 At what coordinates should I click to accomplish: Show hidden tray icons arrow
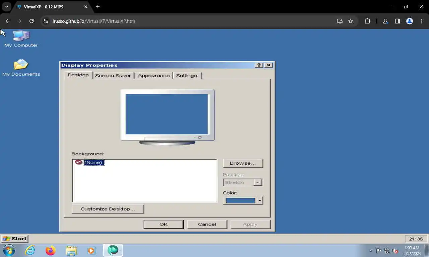click(x=371, y=251)
